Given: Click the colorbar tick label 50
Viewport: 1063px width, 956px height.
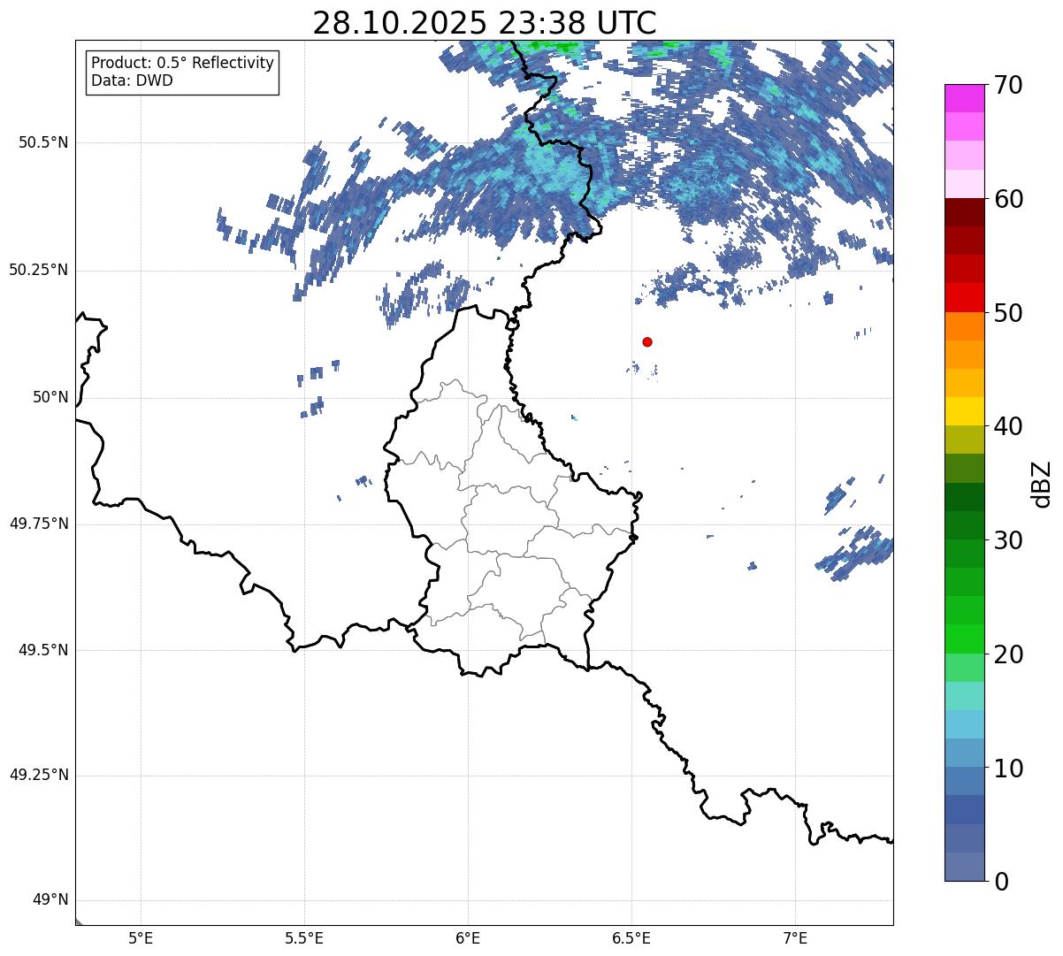Looking at the screenshot, I should click(x=1007, y=313).
